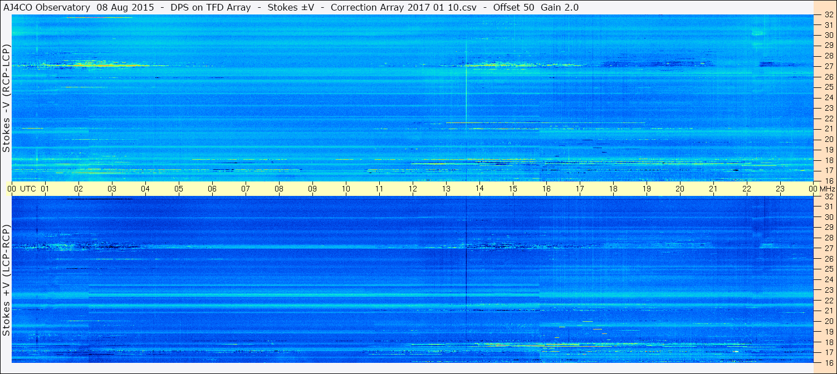Viewport: 837px width, 374px height.
Task: Select the 07 hour marker on UTC axis
Action: click(246, 189)
